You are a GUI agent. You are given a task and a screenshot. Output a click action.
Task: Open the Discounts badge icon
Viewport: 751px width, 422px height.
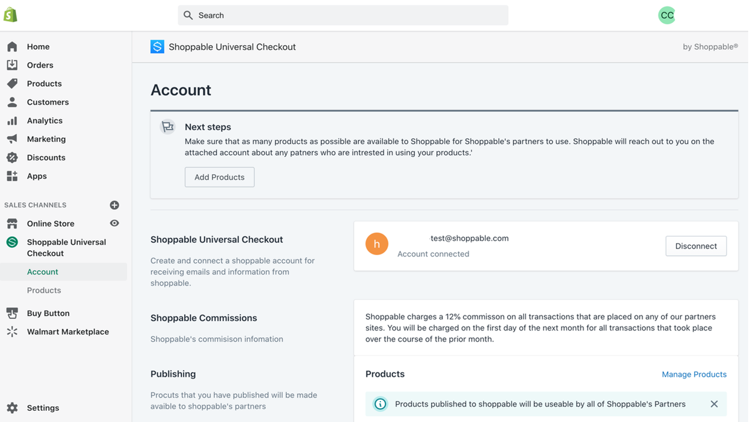point(12,158)
